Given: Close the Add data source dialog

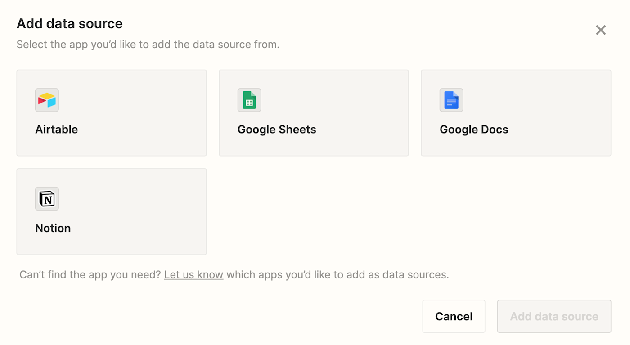Looking at the screenshot, I should [601, 30].
